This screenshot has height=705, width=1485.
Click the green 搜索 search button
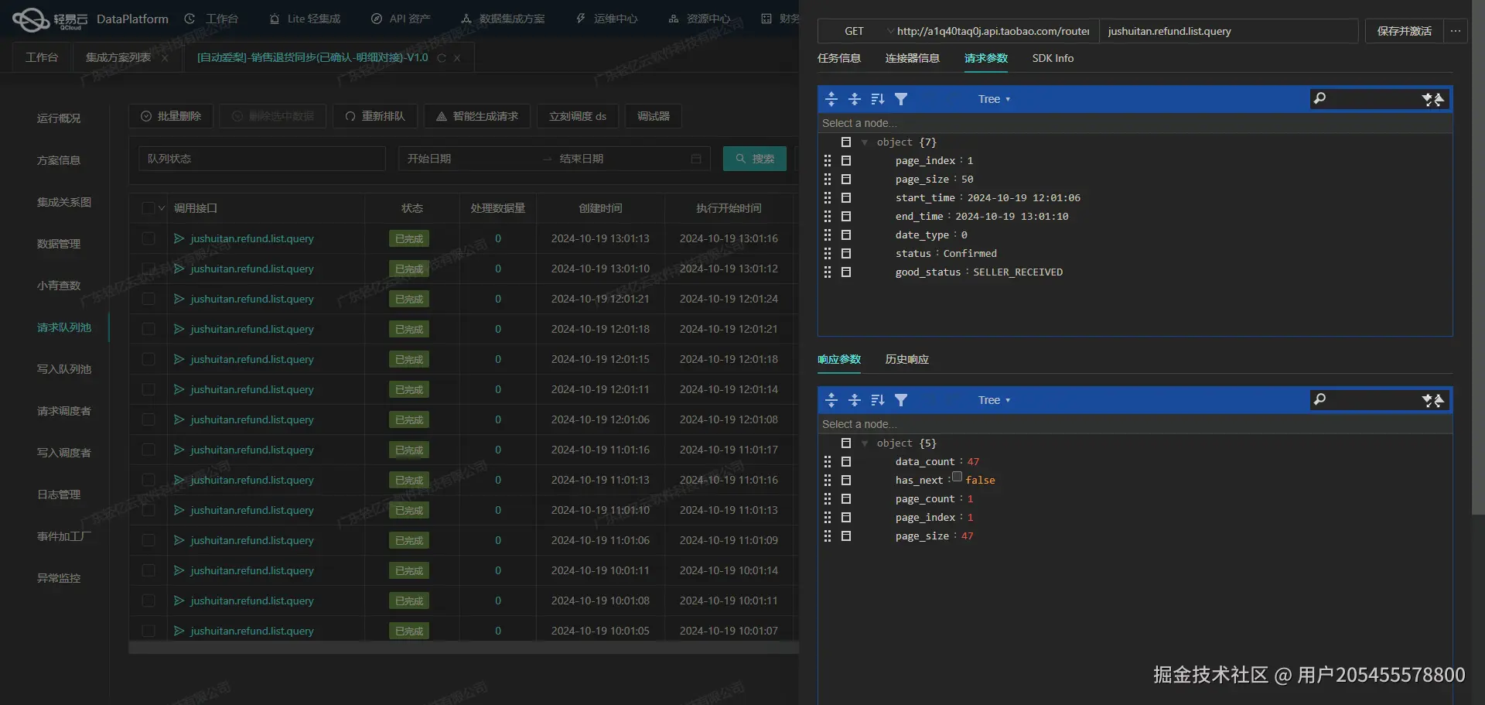click(755, 159)
